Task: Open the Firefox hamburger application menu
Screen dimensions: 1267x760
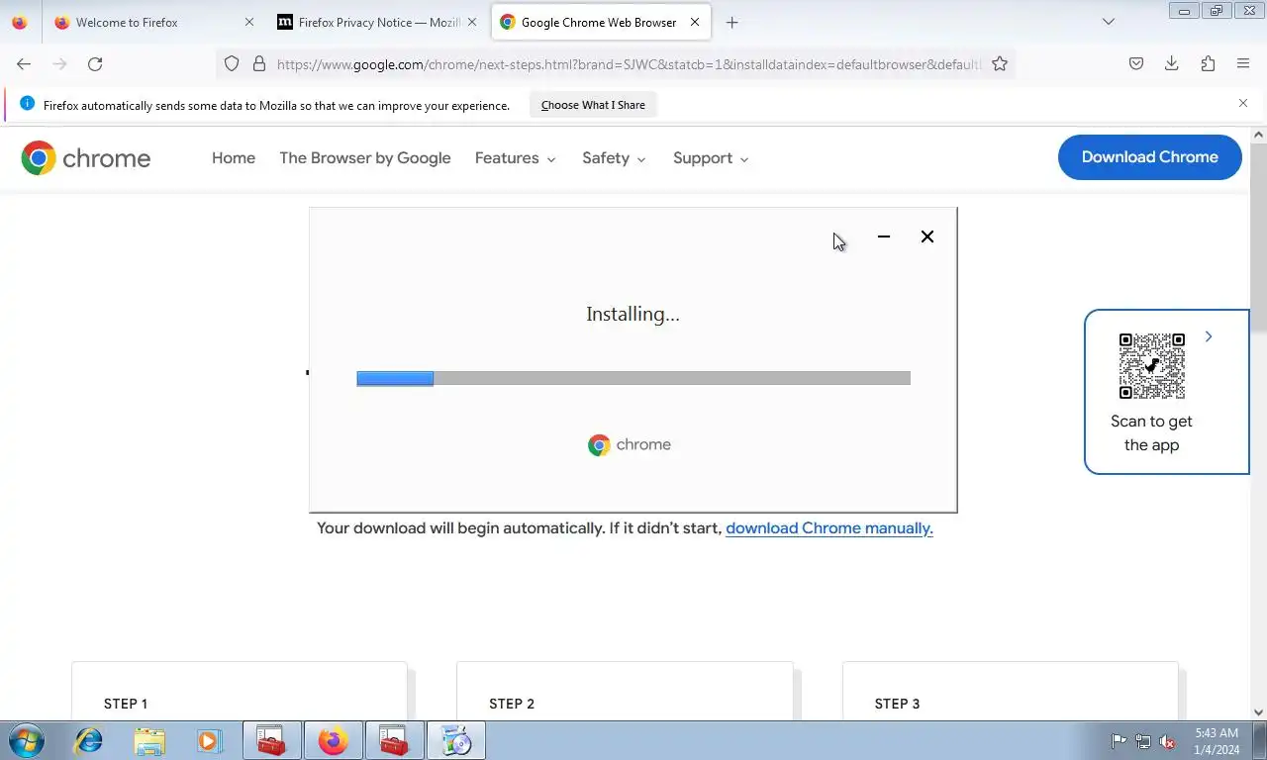Action: tap(1243, 64)
